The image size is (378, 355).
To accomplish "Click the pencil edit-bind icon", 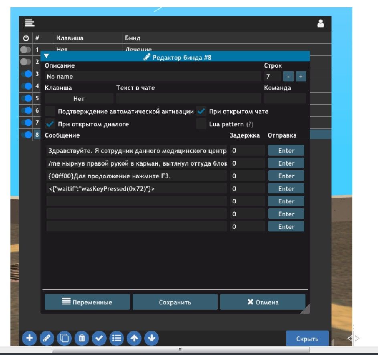I will 47,339.
